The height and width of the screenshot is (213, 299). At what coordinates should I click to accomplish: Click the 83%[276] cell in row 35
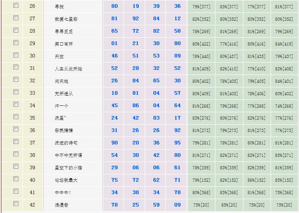click(x=201, y=118)
